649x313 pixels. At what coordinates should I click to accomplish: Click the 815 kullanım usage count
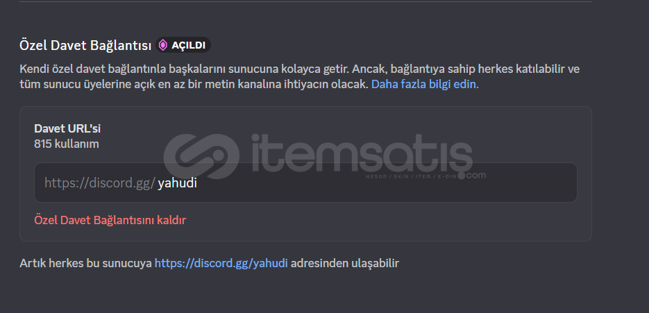coord(67,144)
